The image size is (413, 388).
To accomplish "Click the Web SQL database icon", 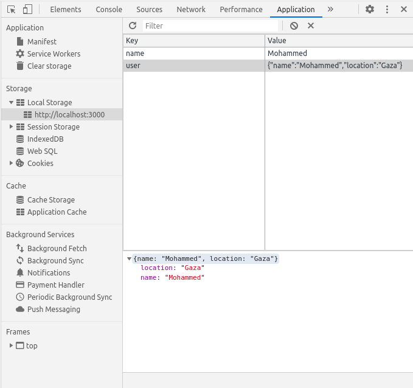I will 20,151.
